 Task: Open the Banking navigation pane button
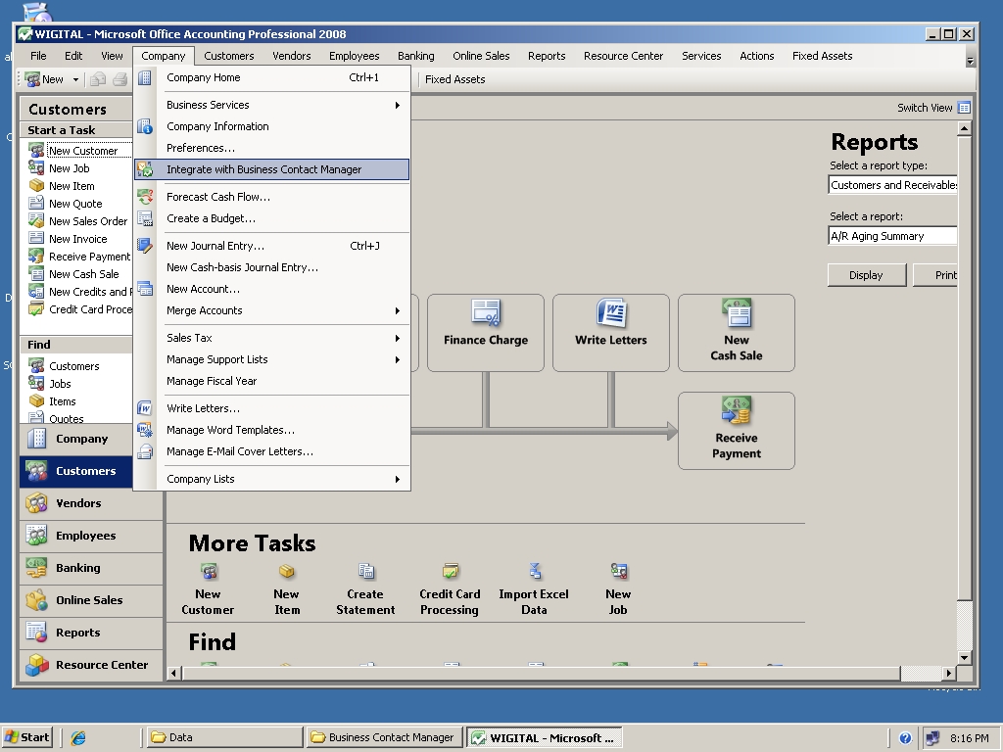click(x=91, y=568)
